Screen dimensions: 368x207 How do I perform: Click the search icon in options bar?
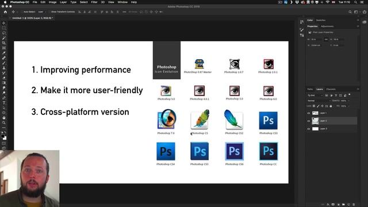click(350, 11)
